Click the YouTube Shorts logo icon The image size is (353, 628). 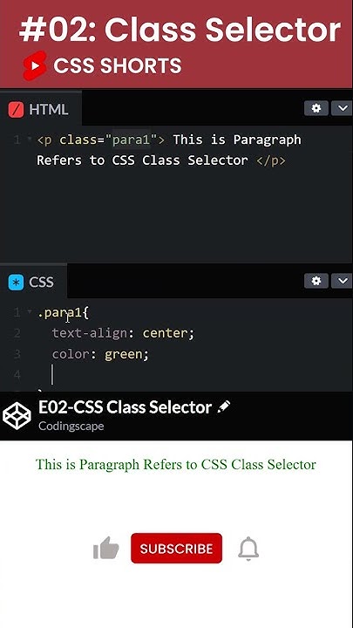tap(35, 65)
